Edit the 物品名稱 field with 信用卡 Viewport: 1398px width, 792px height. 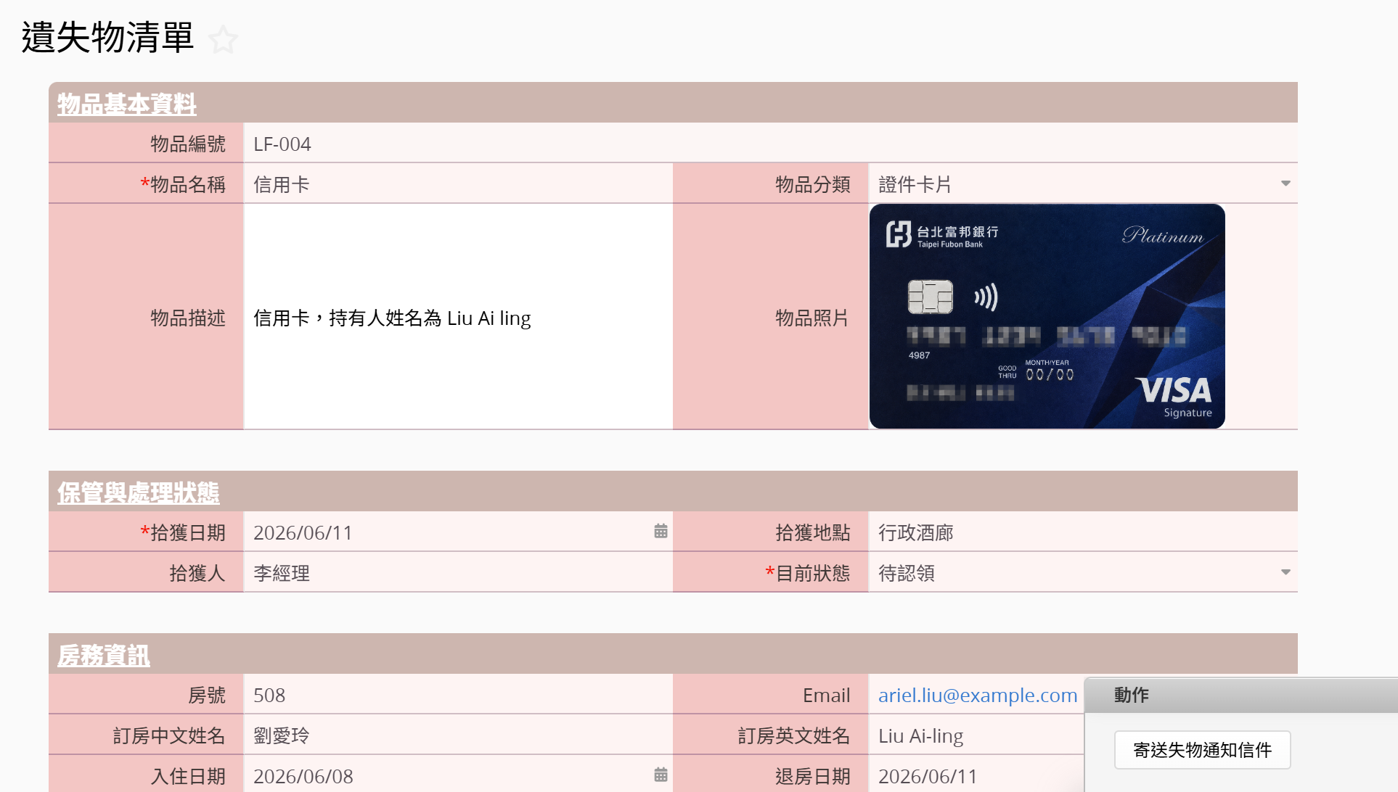tap(458, 184)
